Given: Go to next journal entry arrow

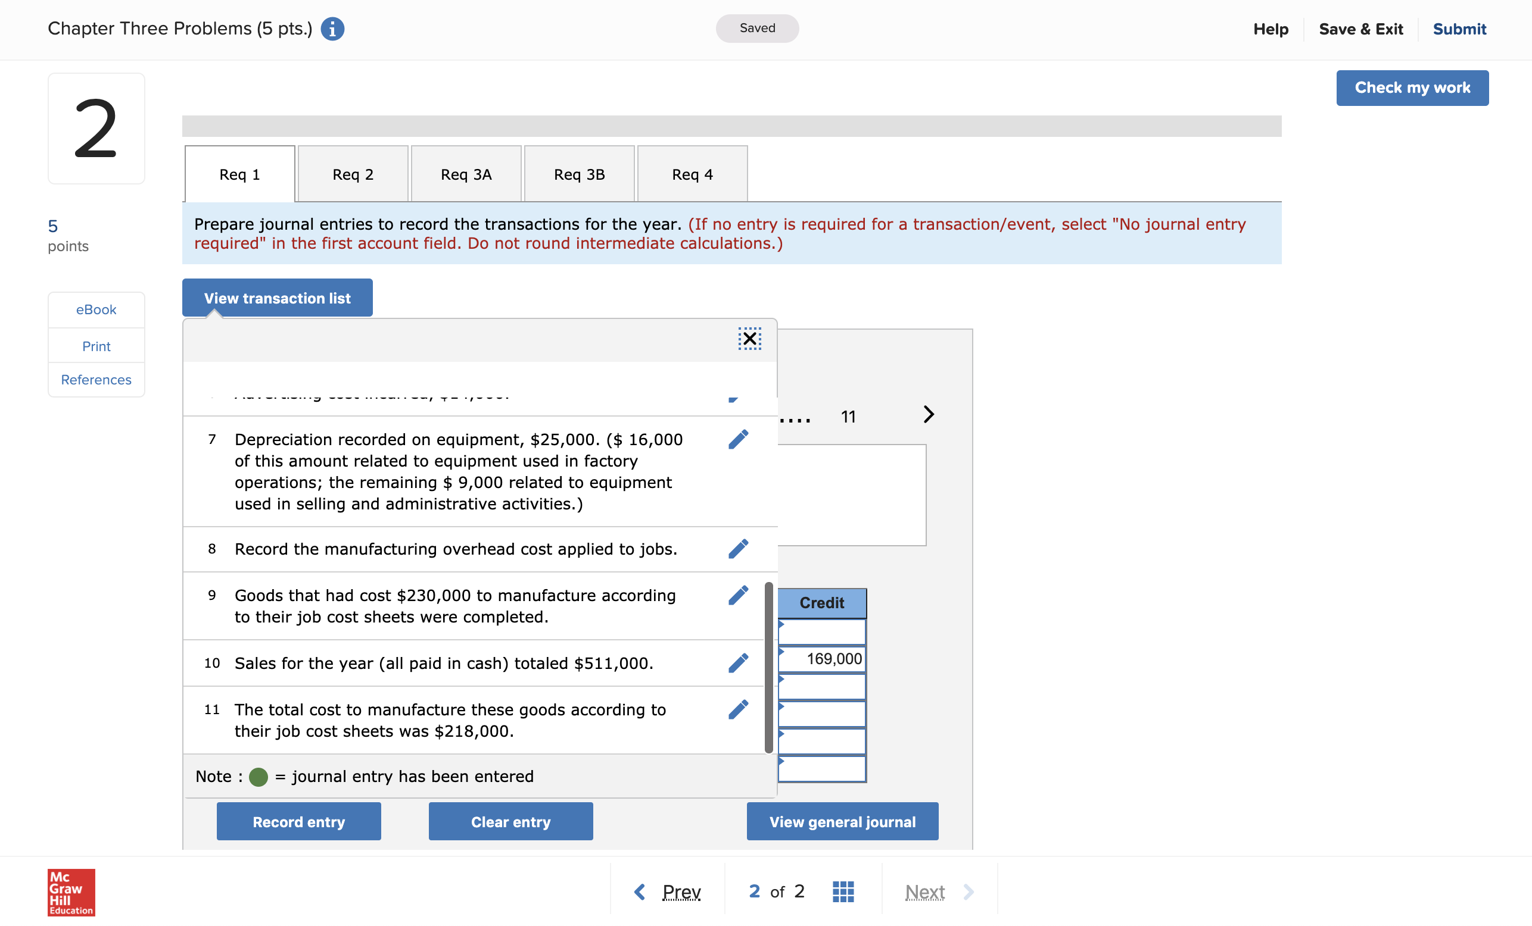Looking at the screenshot, I should pyautogui.click(x=928, y=414).
